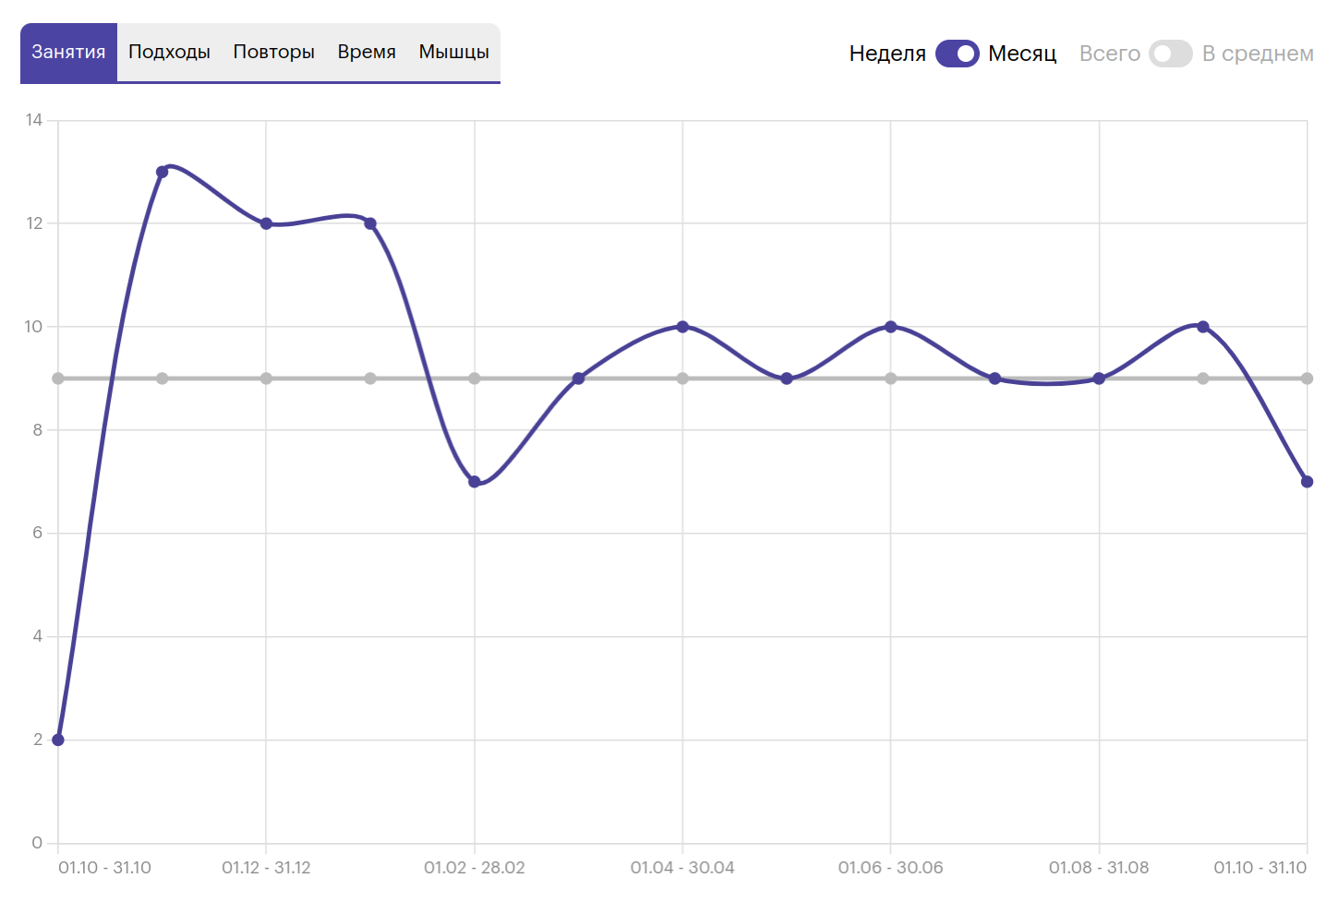The width and height of the screenshot is (1338, 902).
Task: Select the Повторы tab
Action: [x=273, y=52]
